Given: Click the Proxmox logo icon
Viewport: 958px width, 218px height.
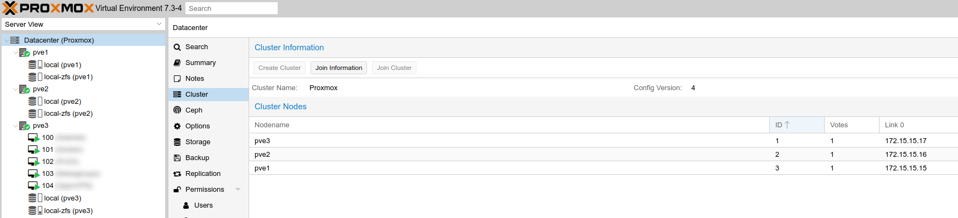Looking at the screenshot, I should coord(10,8).
